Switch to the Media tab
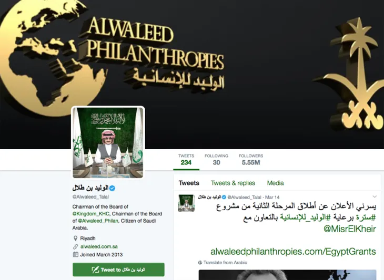Image resolution: width=384 pixels, height=280 pixels. [x=275, y=183]
